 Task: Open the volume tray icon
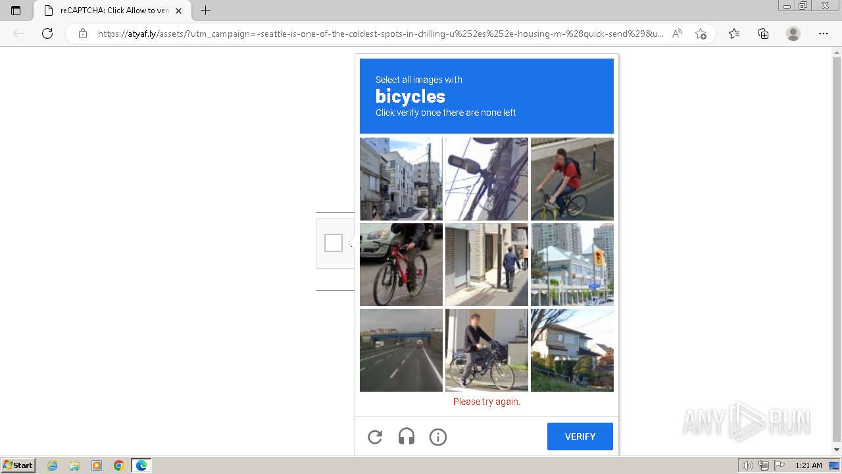coord(748,465)
